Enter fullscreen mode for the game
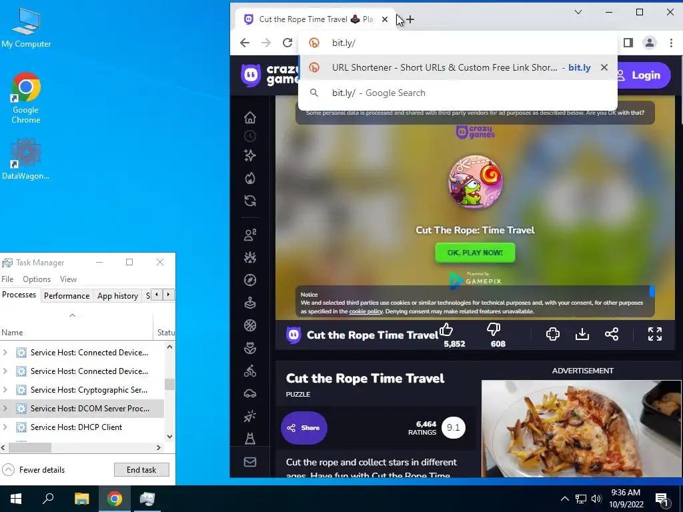The height and width of the screenshot is (512, 683). 655,334
